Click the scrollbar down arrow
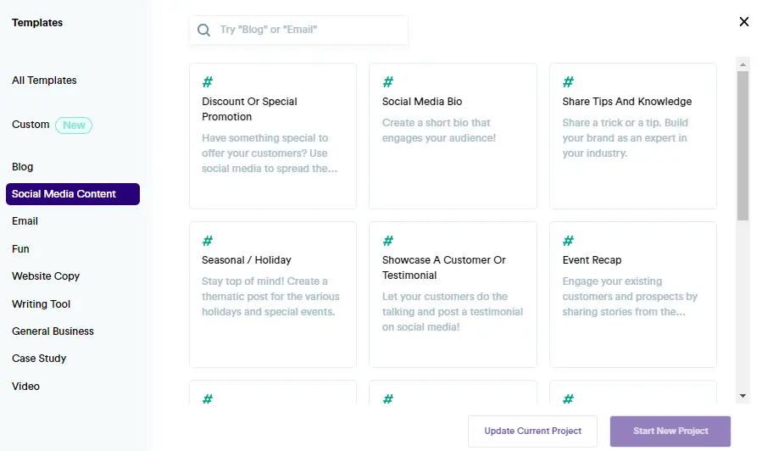 coord(743,396)
